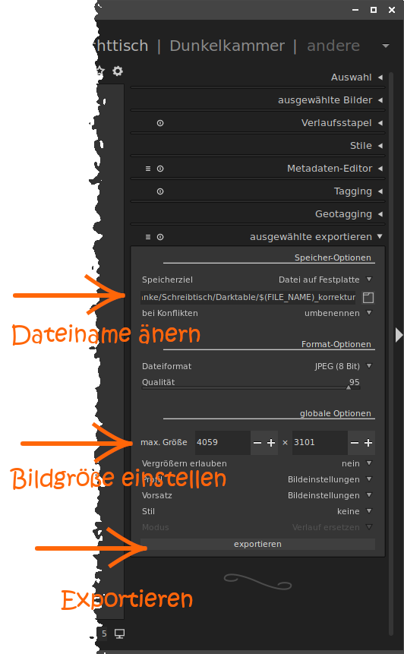Click max width field showing 4059
The height and width of the screenshot is (654, 404).
[x=223, y=443]
